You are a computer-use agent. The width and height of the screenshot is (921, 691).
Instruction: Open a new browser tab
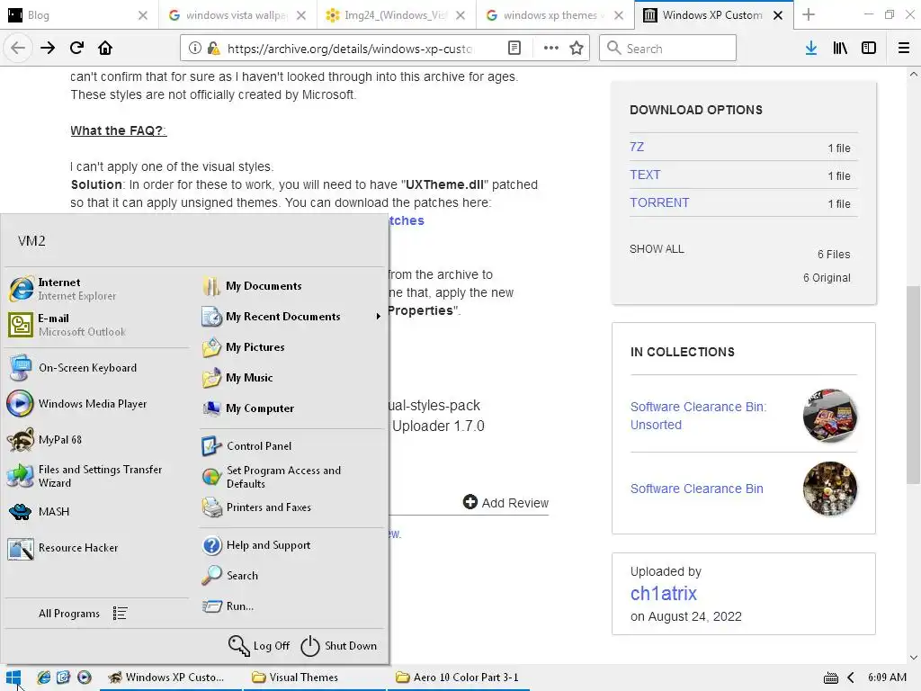[809, 14]
